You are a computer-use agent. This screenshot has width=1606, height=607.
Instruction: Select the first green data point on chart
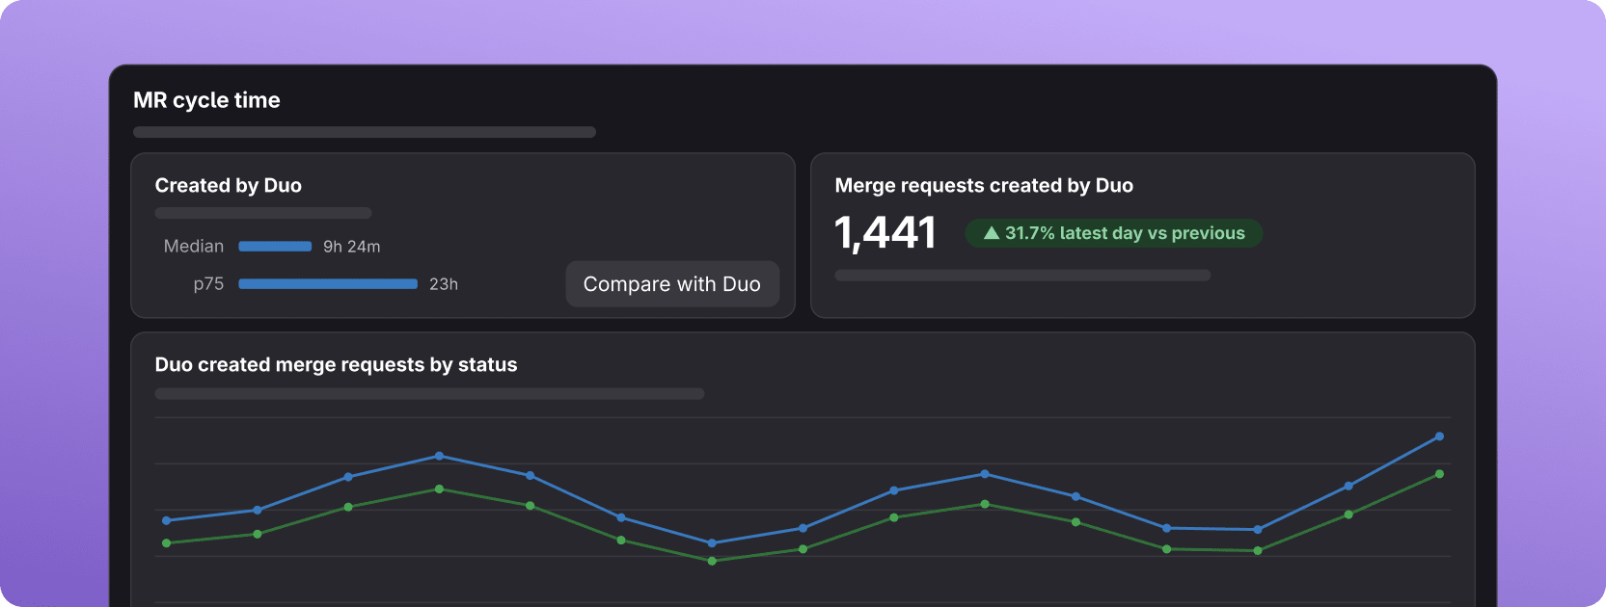[x=167, y=543]
